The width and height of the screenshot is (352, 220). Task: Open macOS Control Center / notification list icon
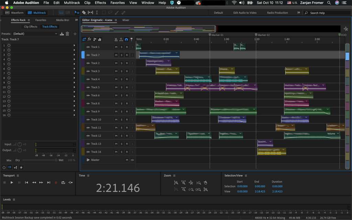[x=344, y=3]
